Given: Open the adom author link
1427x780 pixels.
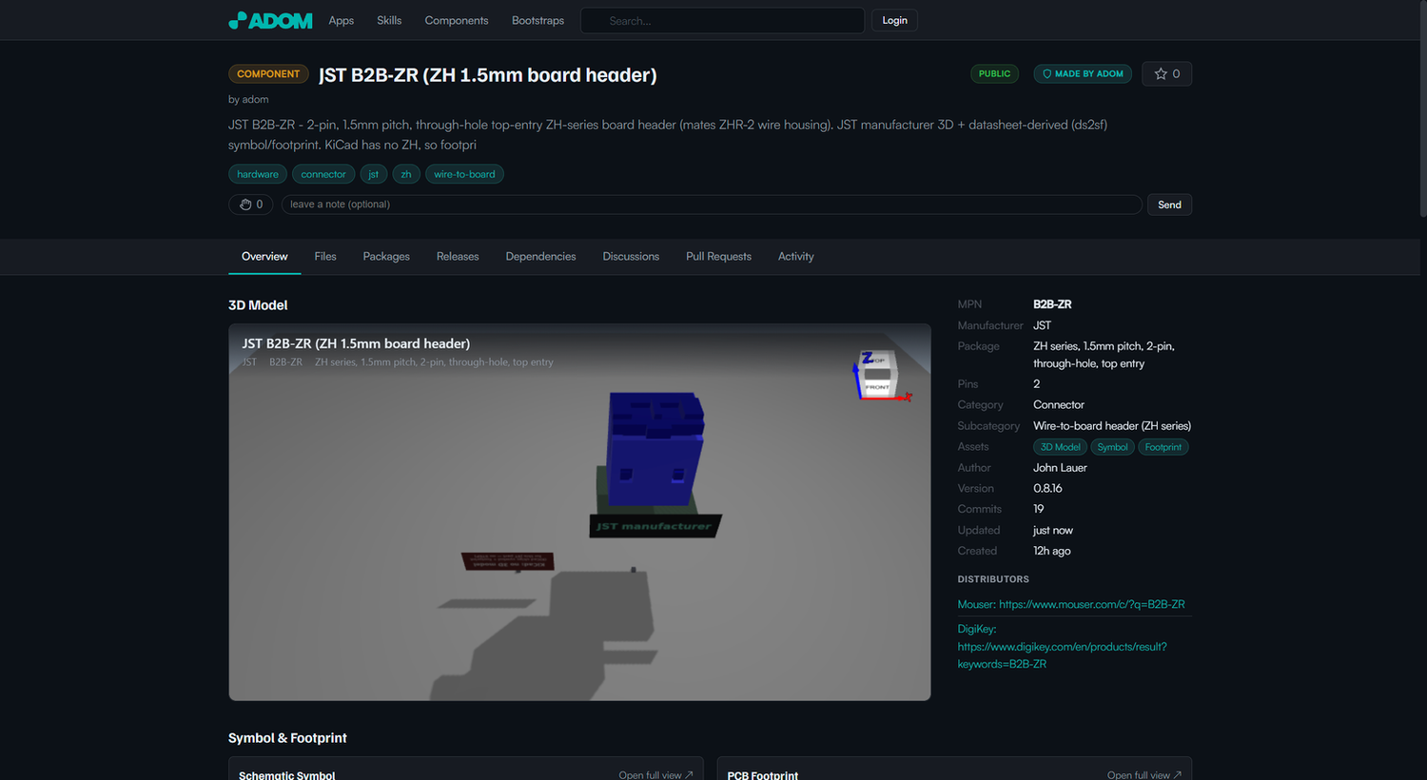Looking at the screenshot, I should point(255,99).
